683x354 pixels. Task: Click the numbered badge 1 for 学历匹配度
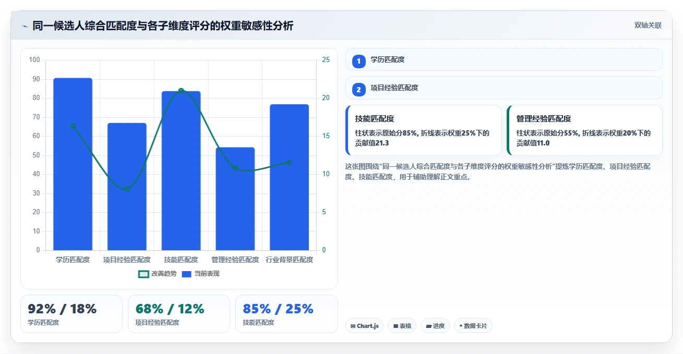[359, 62]
